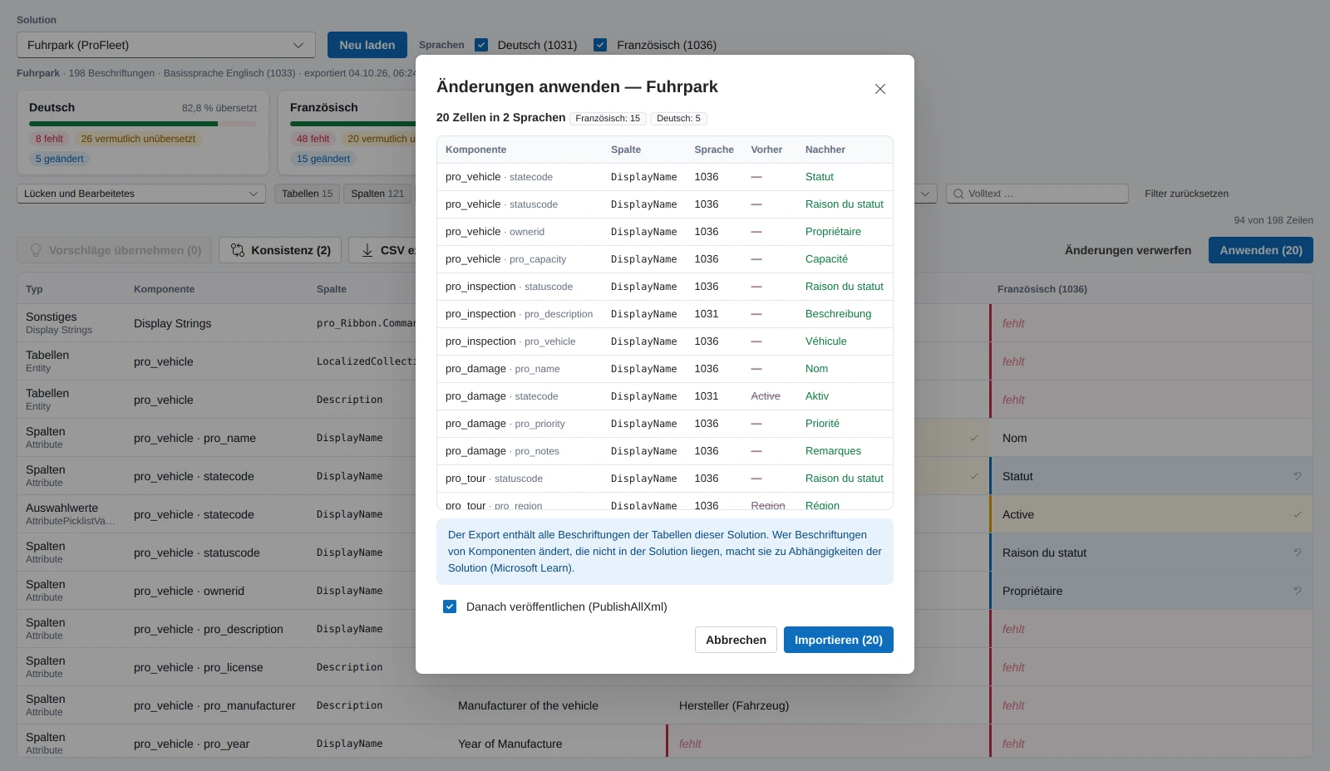Click '5 geändert' badge in Deutsch card
Screen dimensions: 1330x771
point(59,159)
